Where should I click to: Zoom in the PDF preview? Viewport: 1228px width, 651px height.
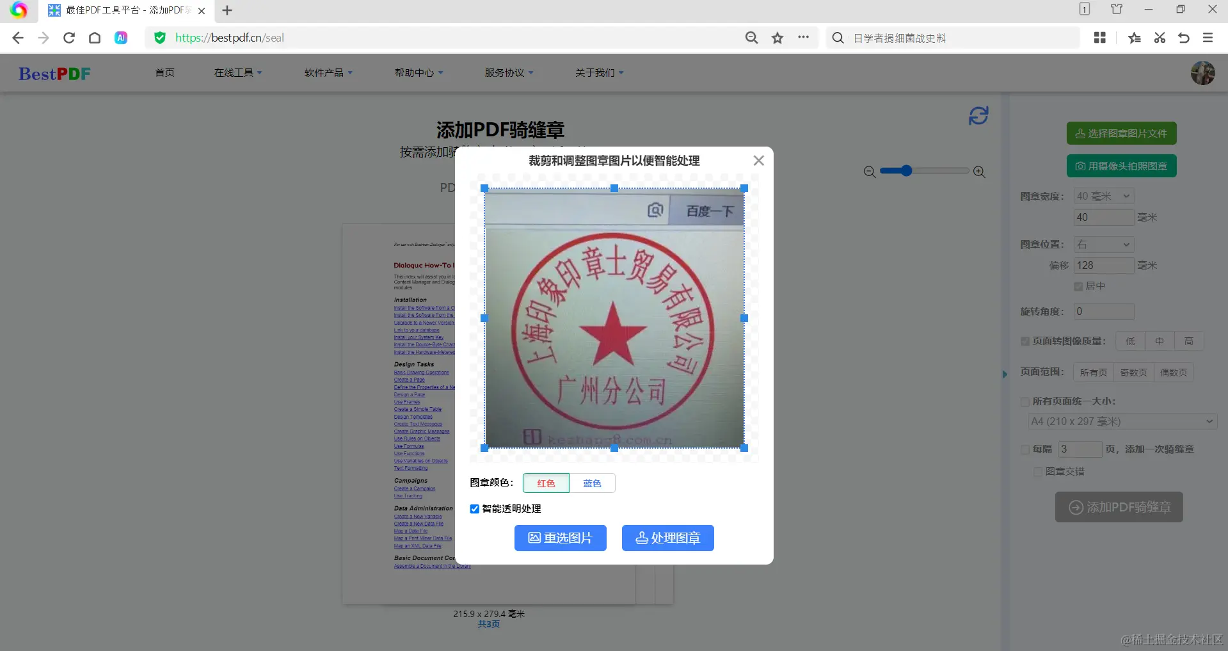tap(979, 172)
